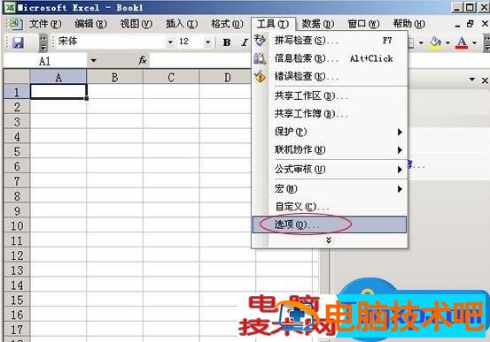Click the Select All corner box

point(17,77)
